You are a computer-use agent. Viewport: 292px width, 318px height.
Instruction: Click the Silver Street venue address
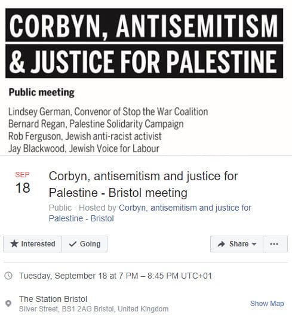click(94, 309)
